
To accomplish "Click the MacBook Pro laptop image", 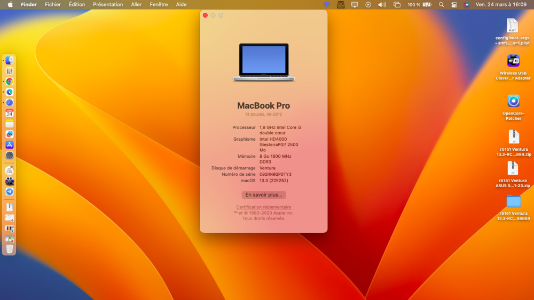I will [x=264, y=62].
